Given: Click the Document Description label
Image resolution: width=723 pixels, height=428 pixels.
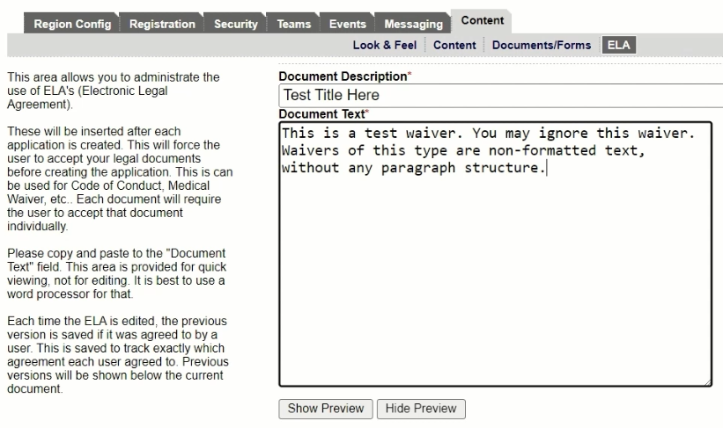Looking at the screenshot, I should click(x=343, y=76).
